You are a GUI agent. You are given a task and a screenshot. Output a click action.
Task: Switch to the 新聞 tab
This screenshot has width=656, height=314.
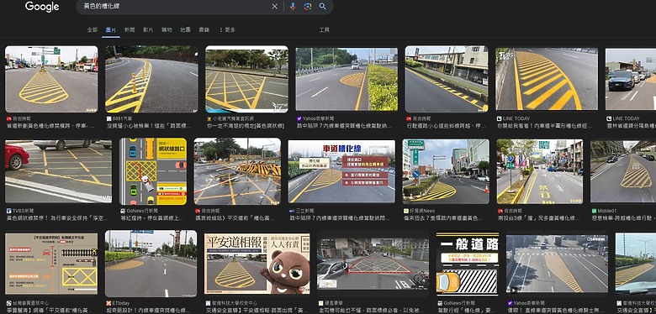pos(130,30)
